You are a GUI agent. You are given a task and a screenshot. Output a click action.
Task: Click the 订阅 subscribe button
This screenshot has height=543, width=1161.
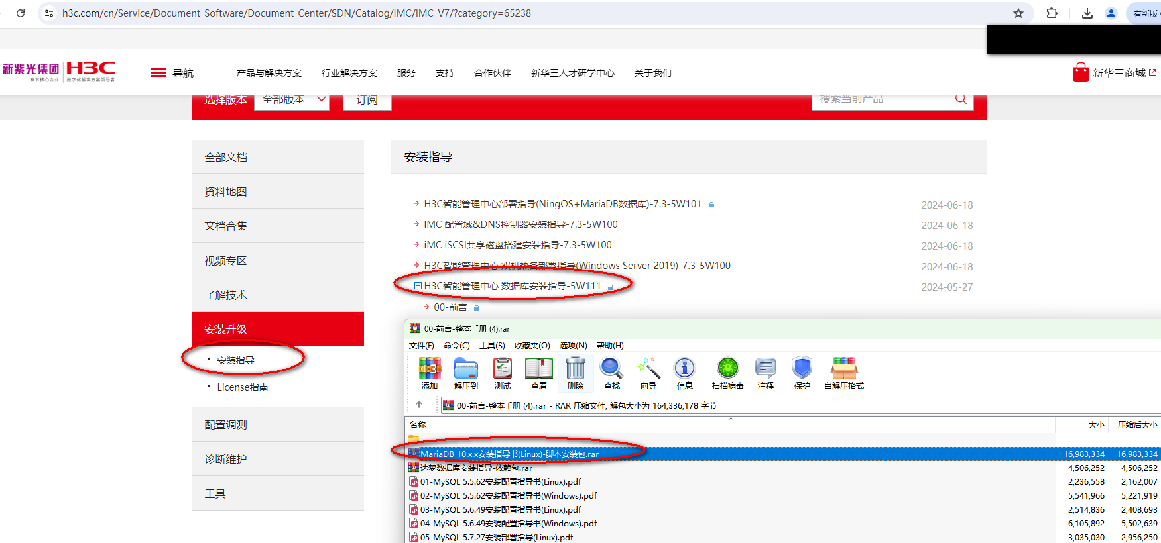point(367,101)
